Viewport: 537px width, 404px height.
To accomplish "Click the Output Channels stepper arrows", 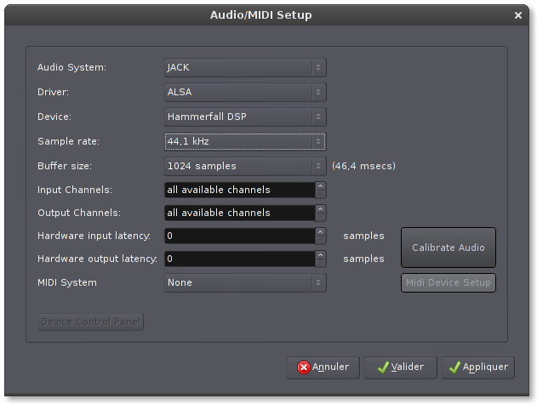I will tap(321, 213).
